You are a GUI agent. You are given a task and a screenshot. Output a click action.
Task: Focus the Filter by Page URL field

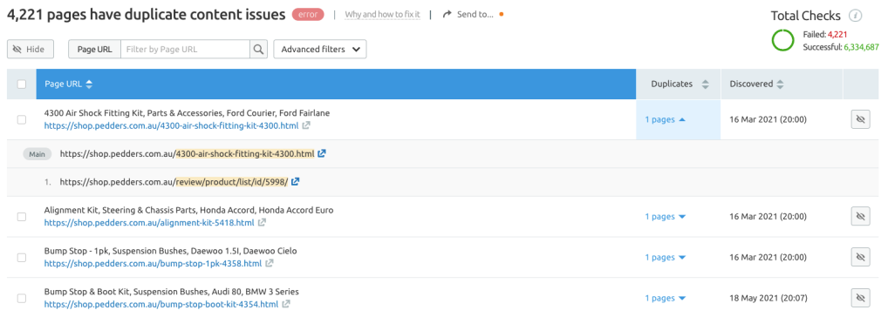[186, 50]
